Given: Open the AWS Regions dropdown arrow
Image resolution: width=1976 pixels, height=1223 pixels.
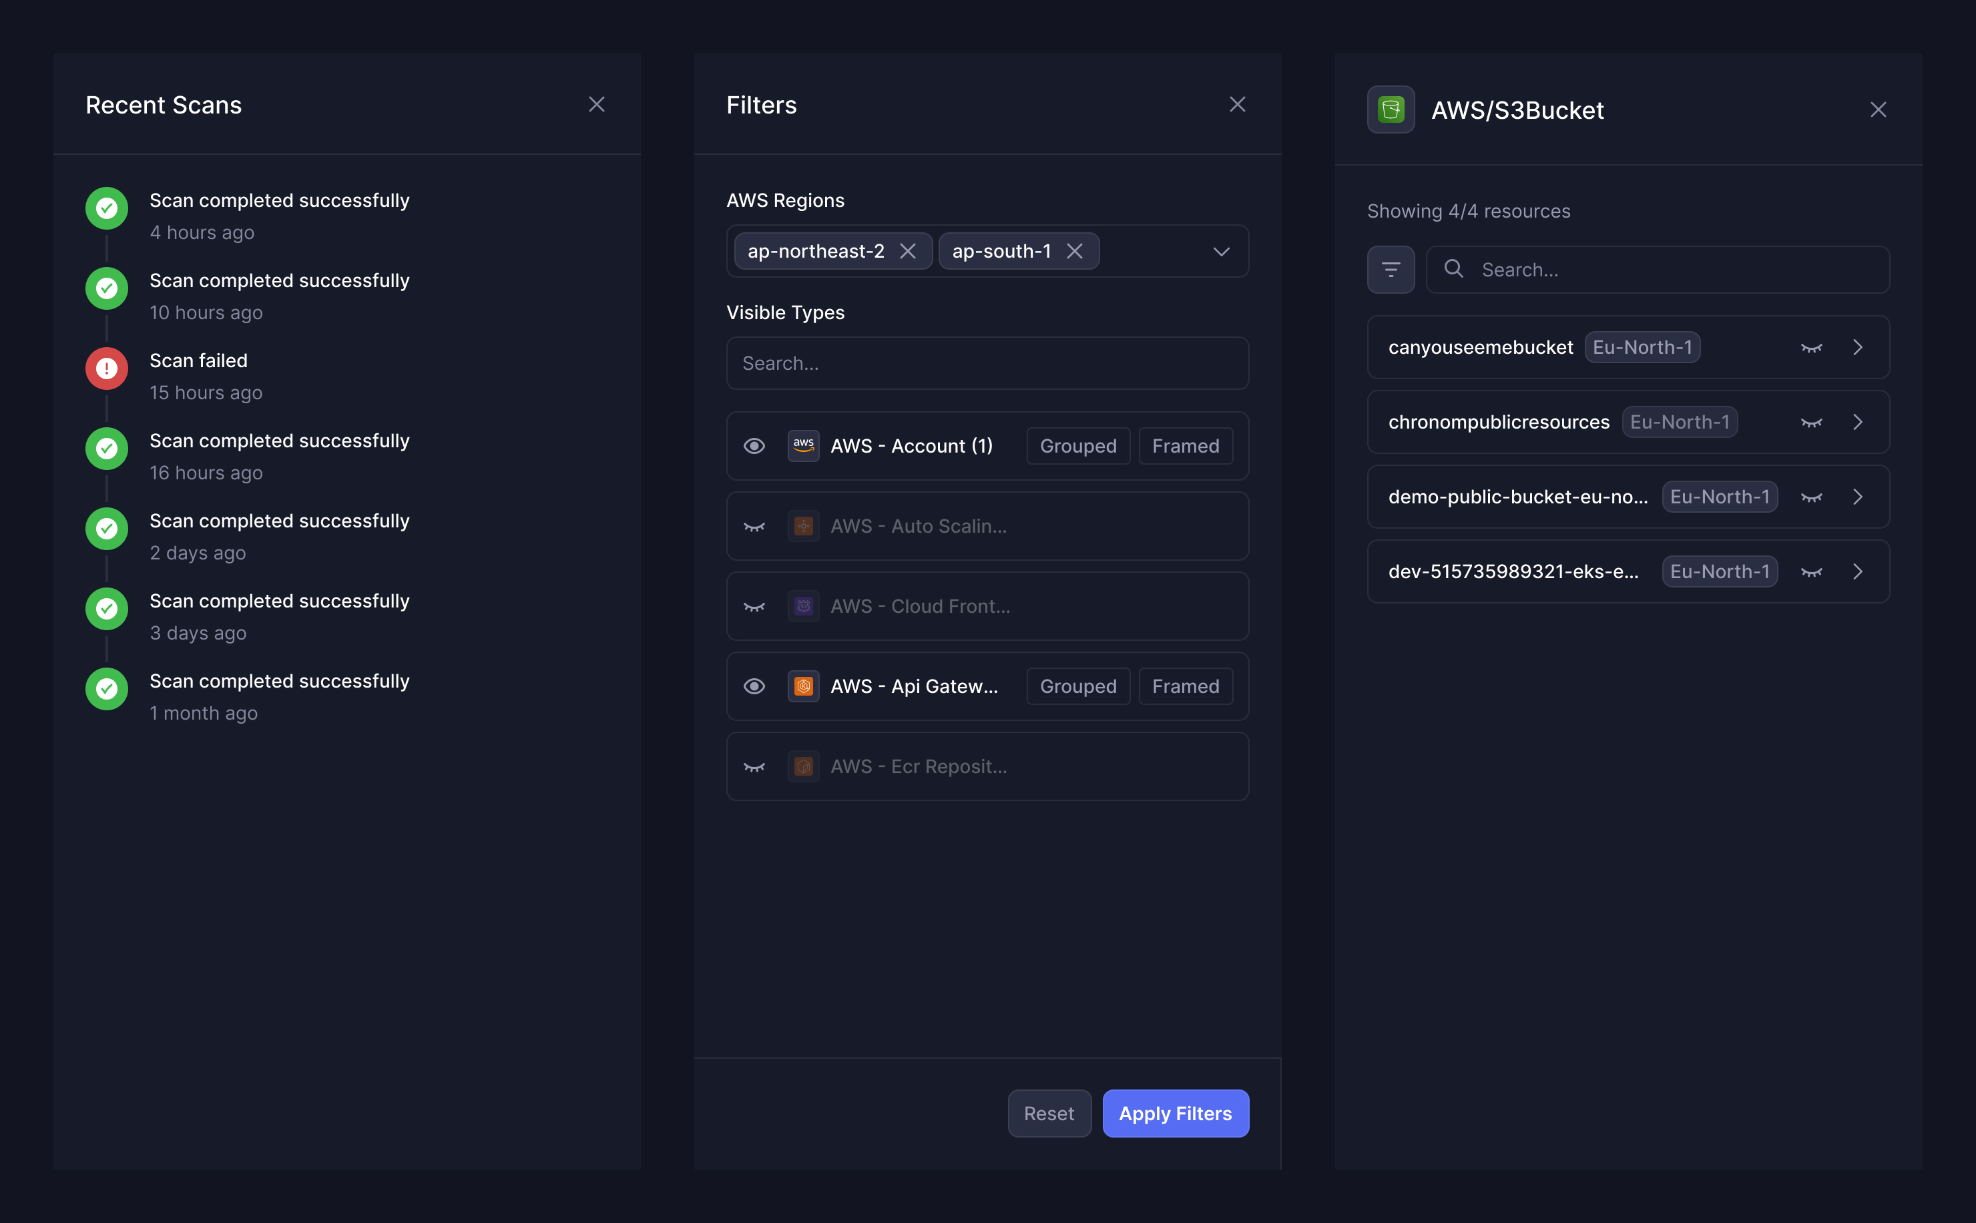Looking at the screenshot, I should point(1222,252).
